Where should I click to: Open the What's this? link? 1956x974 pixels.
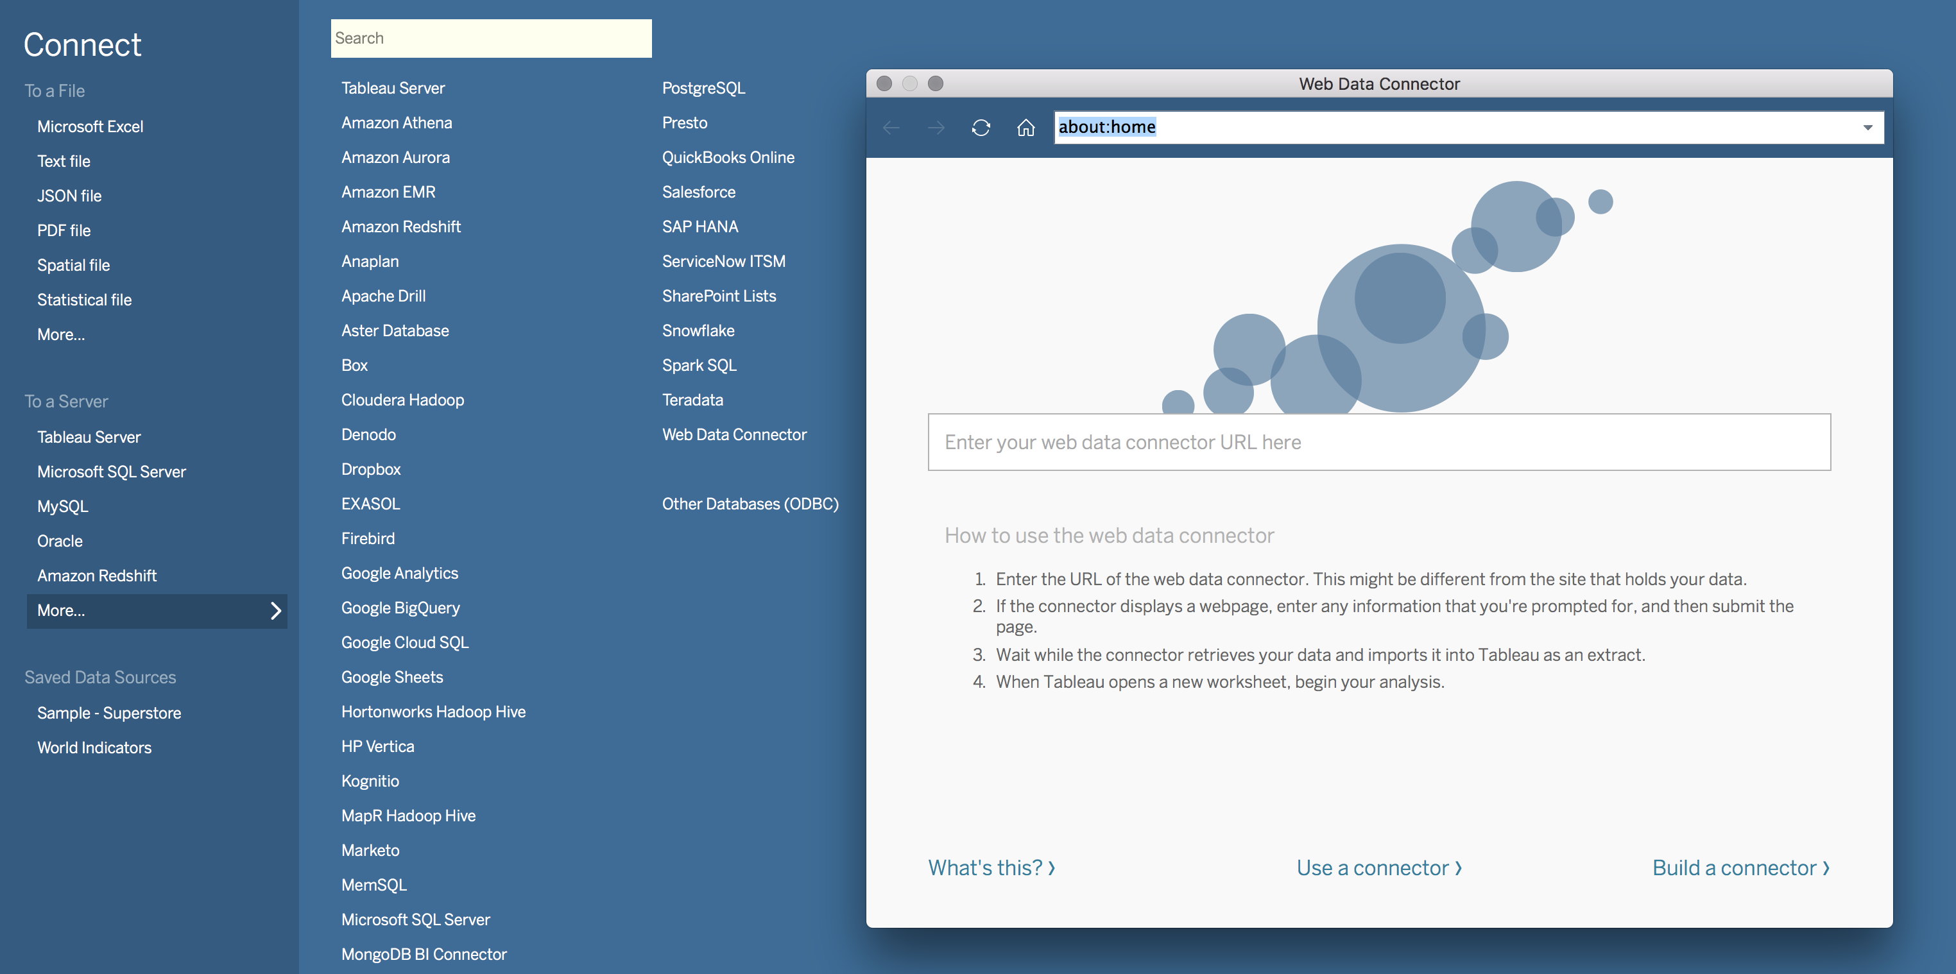[x=991, y=867]
